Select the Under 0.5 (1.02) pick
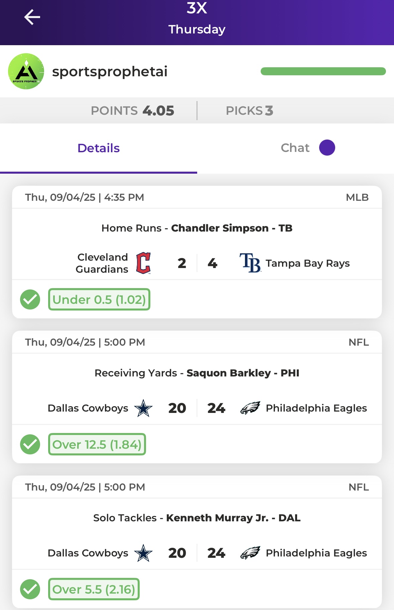Screen dimensions: 394x610 99,299
